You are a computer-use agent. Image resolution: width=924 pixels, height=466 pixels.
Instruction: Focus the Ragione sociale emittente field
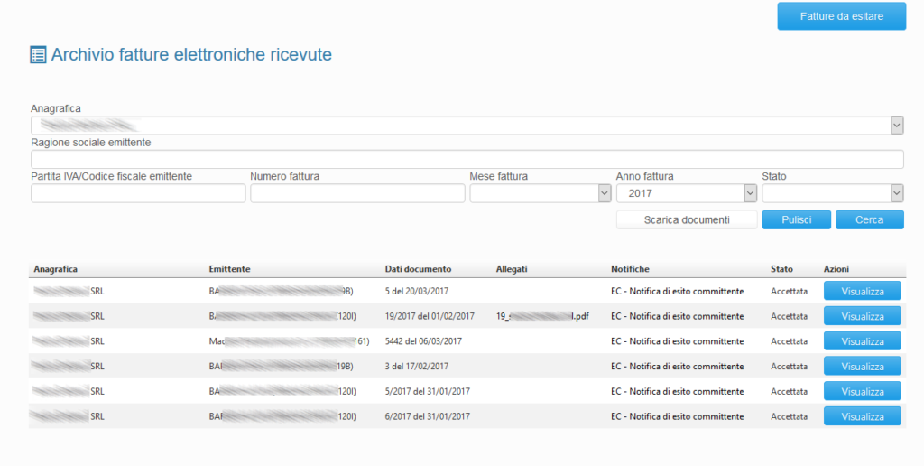click(467, 159)
